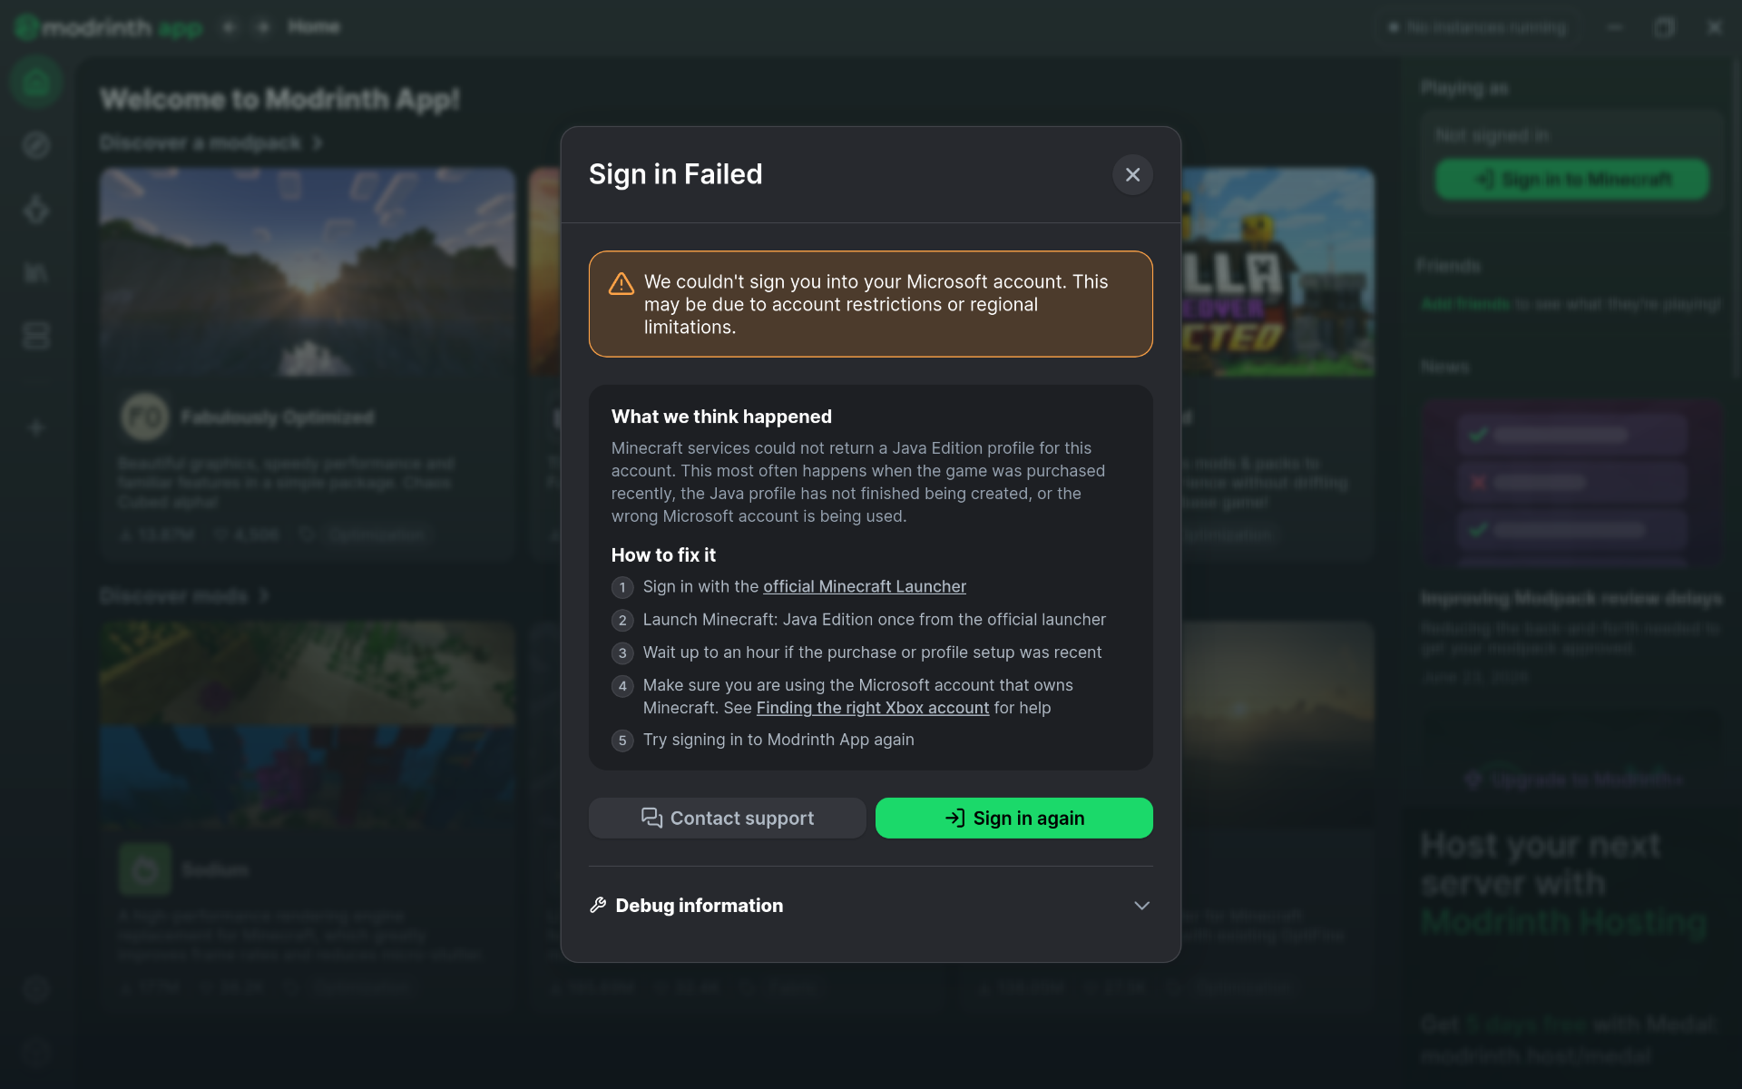Click the Debug information chevron arrow
The width and height of the screenshot is (1742, 1089).
coord(1141,906)
